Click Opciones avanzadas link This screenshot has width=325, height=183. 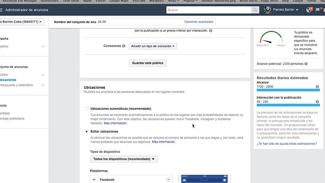(x=199, y=22)
